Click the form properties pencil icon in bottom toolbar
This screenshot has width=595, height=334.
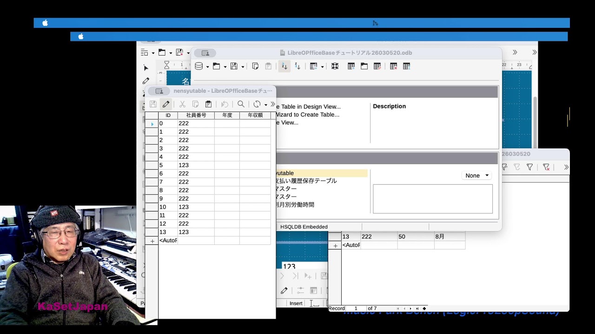pos(284,290)
